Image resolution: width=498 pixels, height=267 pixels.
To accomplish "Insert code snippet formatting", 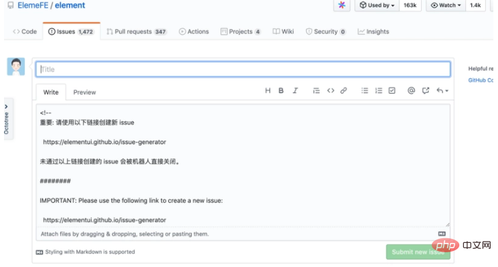I will click(331, 90).
